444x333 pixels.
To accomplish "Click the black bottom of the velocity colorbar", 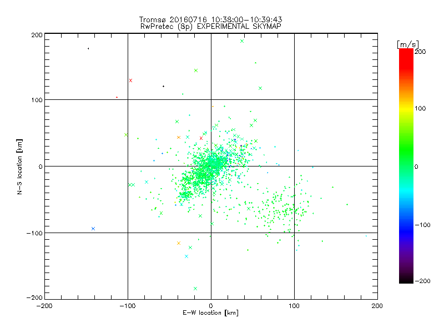I will [406, 279].
